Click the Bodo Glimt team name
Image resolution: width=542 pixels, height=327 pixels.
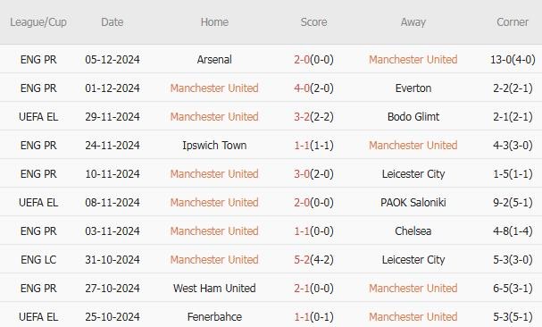413,117
